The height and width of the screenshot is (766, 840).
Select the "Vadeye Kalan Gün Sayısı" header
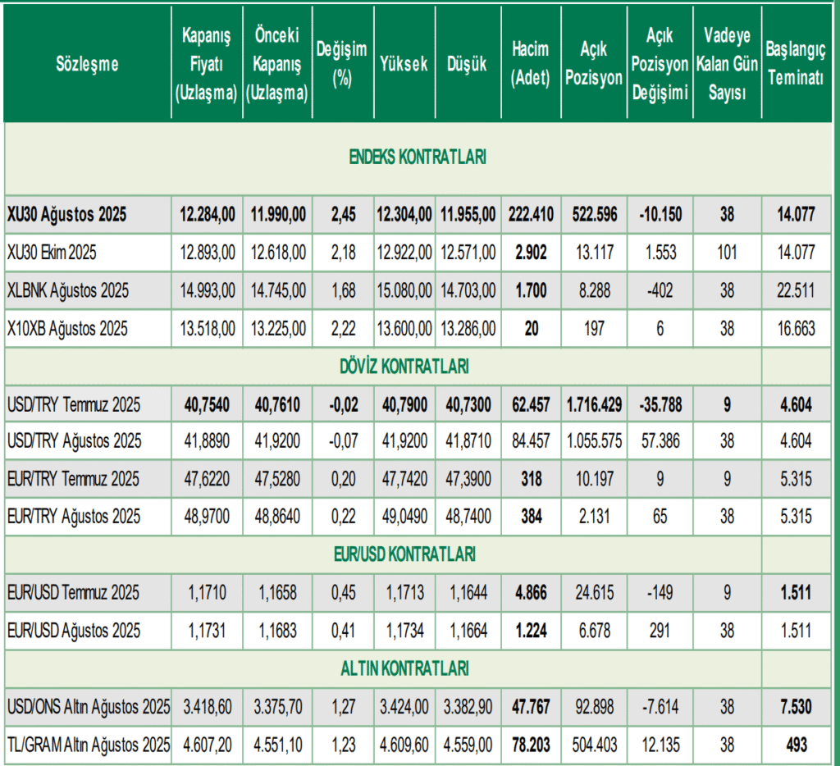[727, 64]
